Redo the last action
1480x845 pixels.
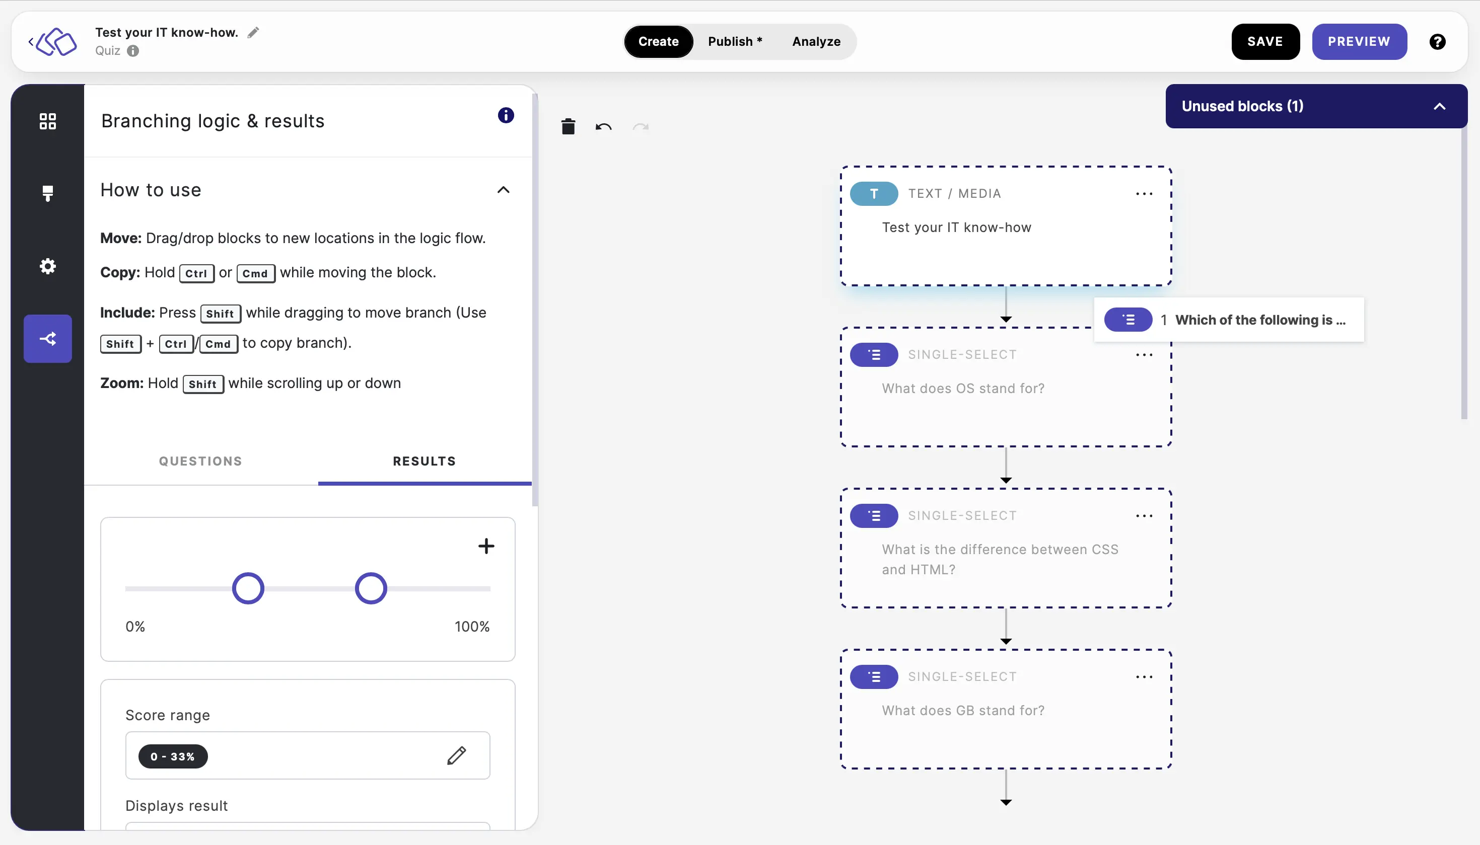click(641, 127)
